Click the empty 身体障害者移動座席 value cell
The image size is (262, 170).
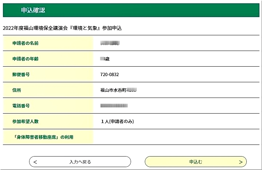(176, 137)
